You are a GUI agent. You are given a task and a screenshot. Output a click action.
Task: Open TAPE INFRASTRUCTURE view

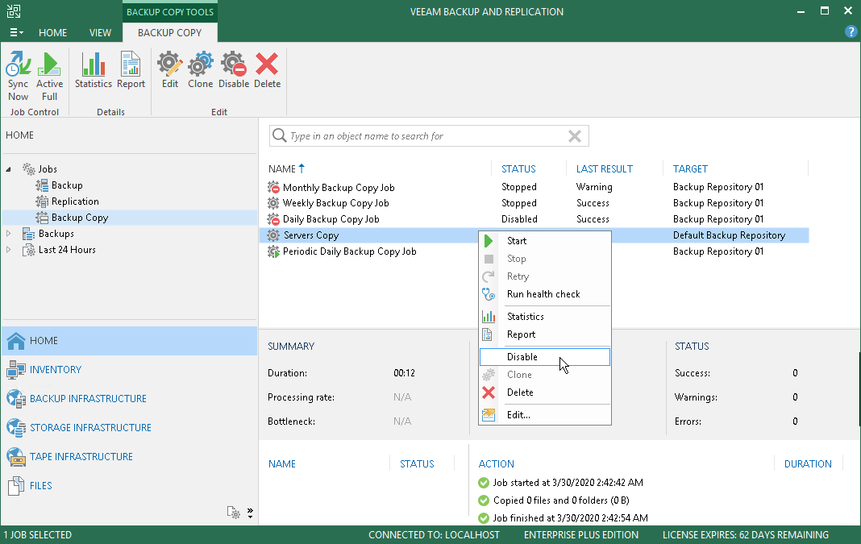coord(130,457)
